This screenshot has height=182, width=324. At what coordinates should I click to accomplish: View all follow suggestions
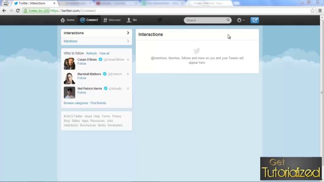pos(104,53)
